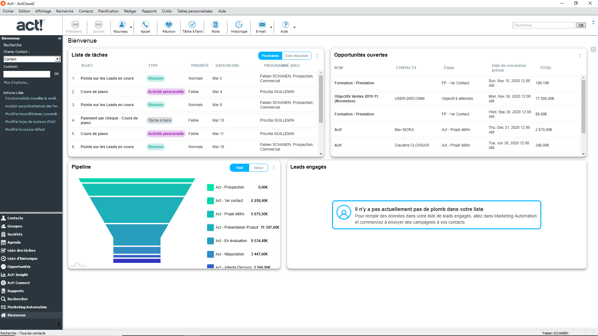
Task: Go to Contacts in the navigation bar
Action: [x=15, y=218]
